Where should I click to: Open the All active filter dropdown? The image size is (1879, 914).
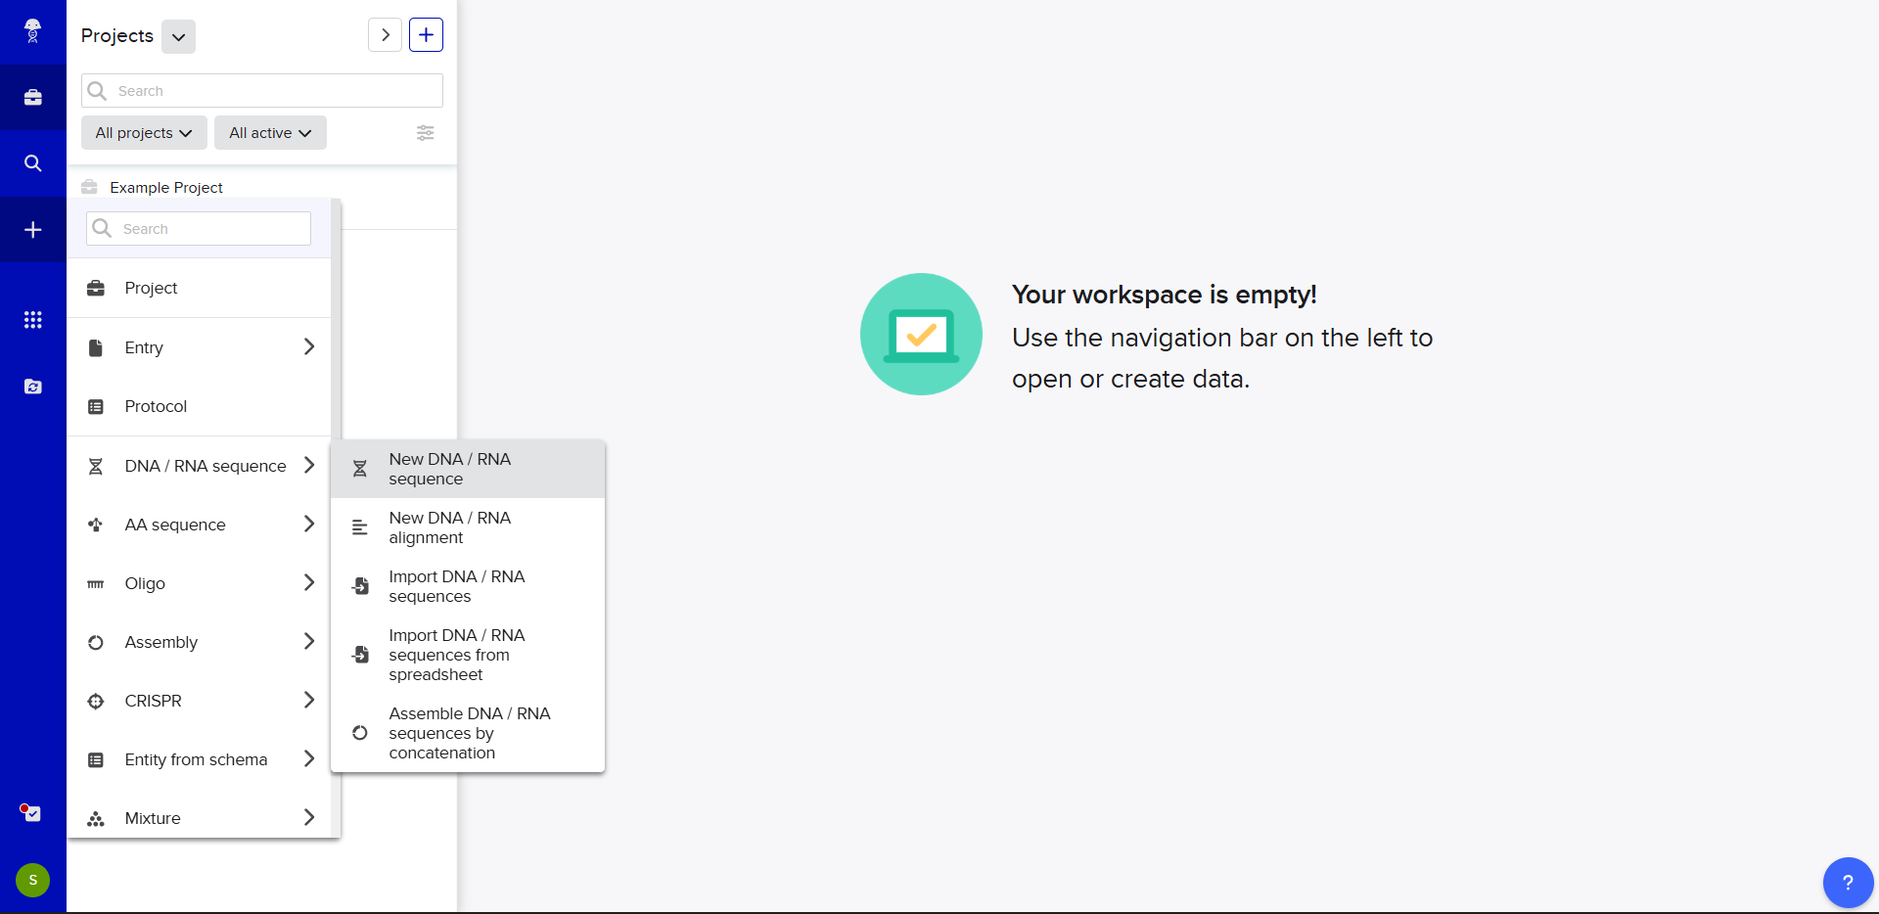[270, 133]
